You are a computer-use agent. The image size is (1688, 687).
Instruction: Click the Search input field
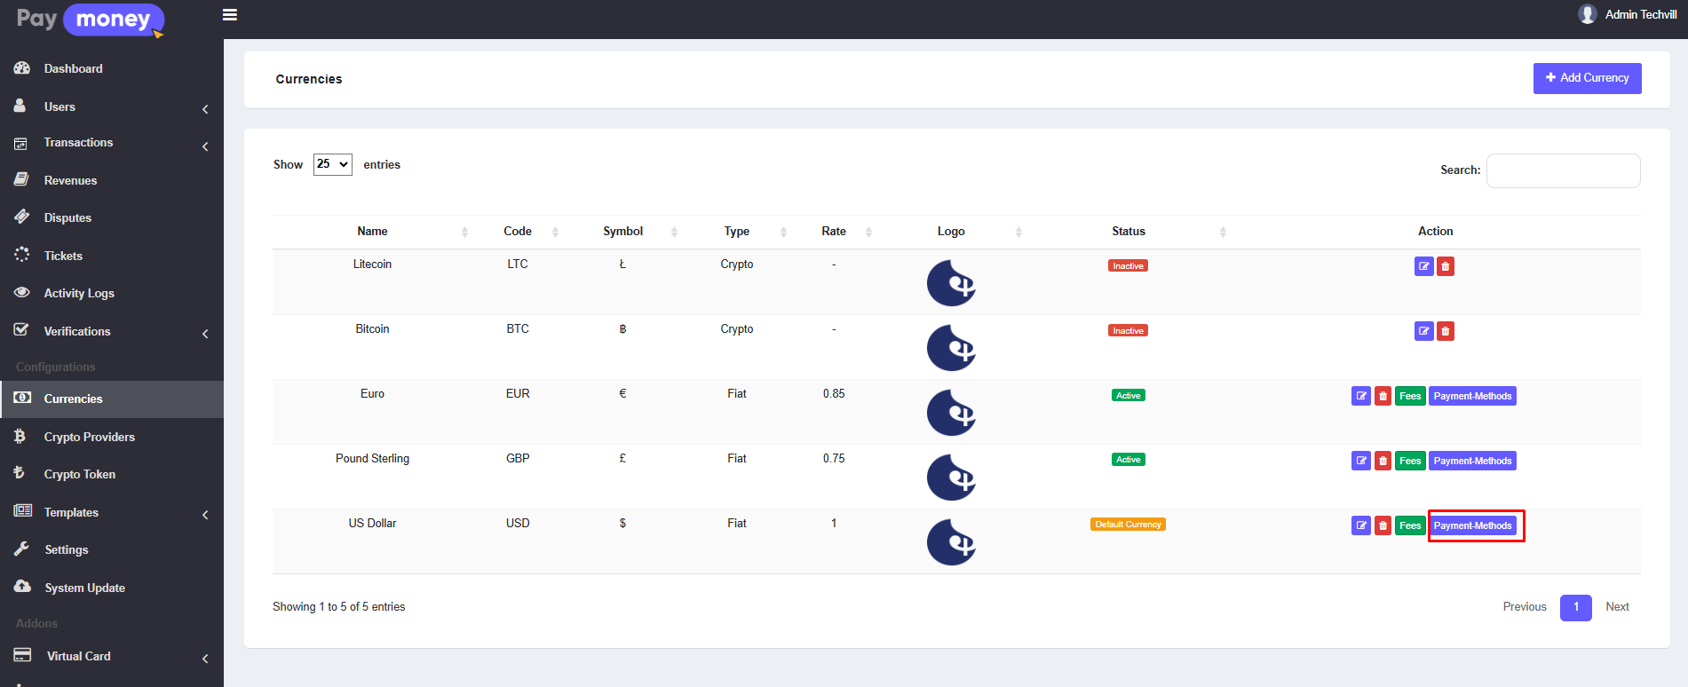1563,170
